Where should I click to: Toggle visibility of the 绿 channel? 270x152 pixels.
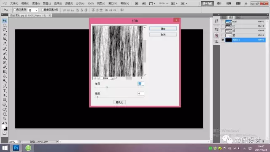click(x=223, y=31)
